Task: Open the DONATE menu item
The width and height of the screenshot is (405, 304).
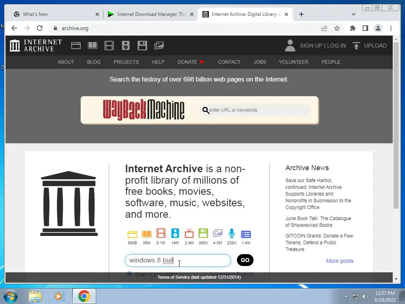Action: pos(191,62)
